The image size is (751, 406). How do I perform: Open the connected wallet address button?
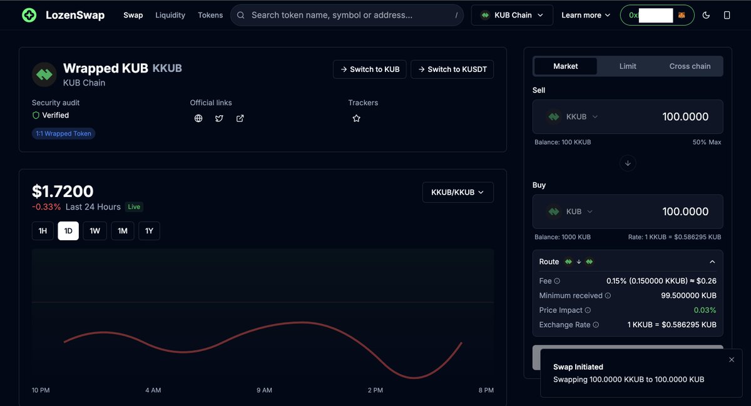point(657,15)
